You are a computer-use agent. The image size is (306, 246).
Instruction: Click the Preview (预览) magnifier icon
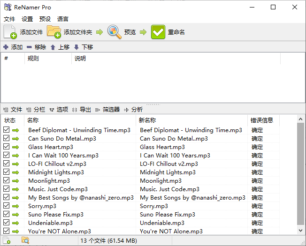[115, 32]
